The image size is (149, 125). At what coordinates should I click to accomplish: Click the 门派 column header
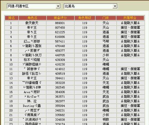point(106,18)
